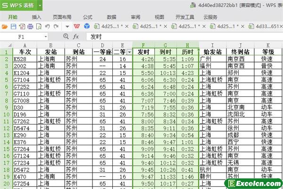Image resolution: width=283 pixels, height=189 pixels.
Task: Click cell containing 4:23 duration
Action: coord(188,73)
